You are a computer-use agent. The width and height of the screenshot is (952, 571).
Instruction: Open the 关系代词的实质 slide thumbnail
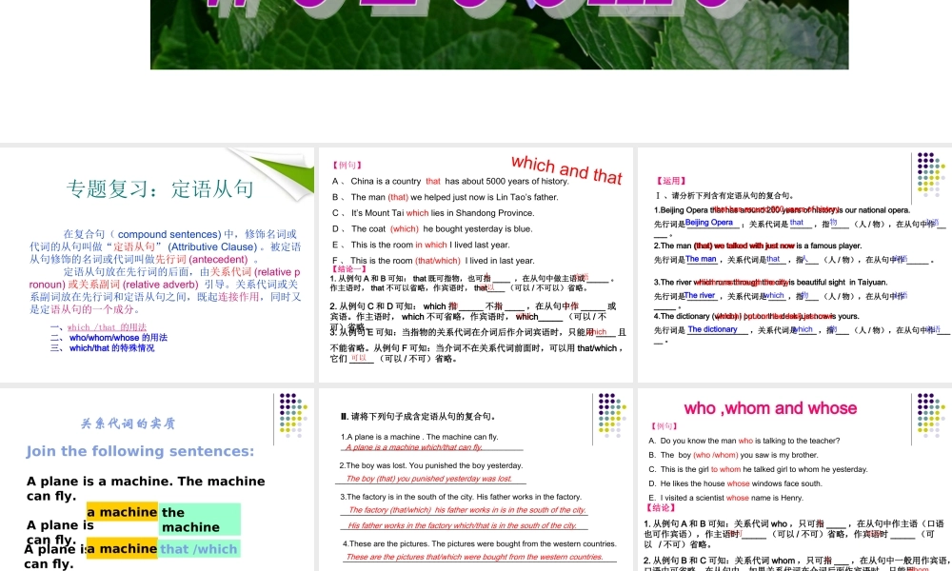click(157, 480)
